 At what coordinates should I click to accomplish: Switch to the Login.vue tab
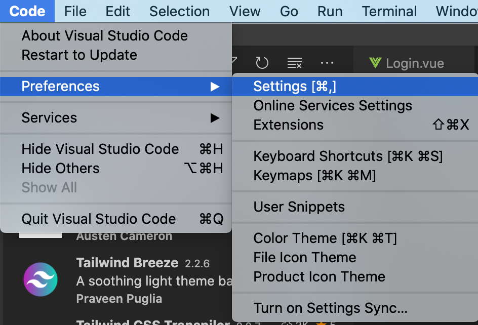coord(415,63)
